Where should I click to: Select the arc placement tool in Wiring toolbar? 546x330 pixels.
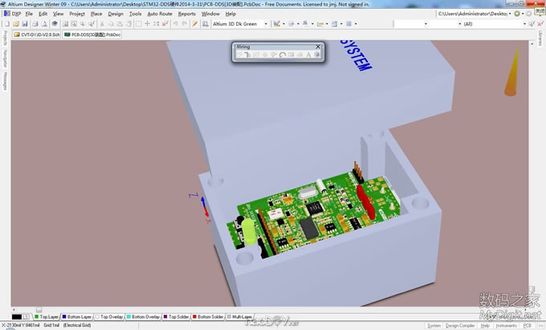[x=282, y=55]
